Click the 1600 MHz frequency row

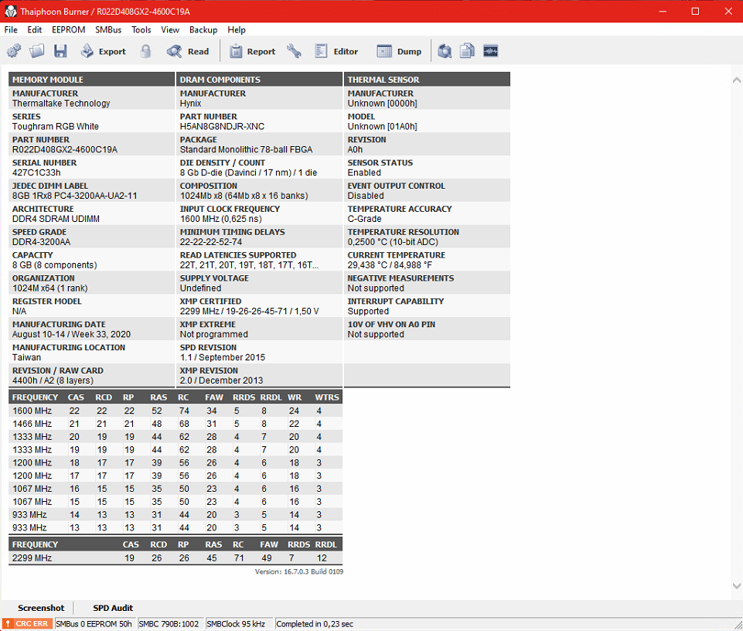click(176, 411)
